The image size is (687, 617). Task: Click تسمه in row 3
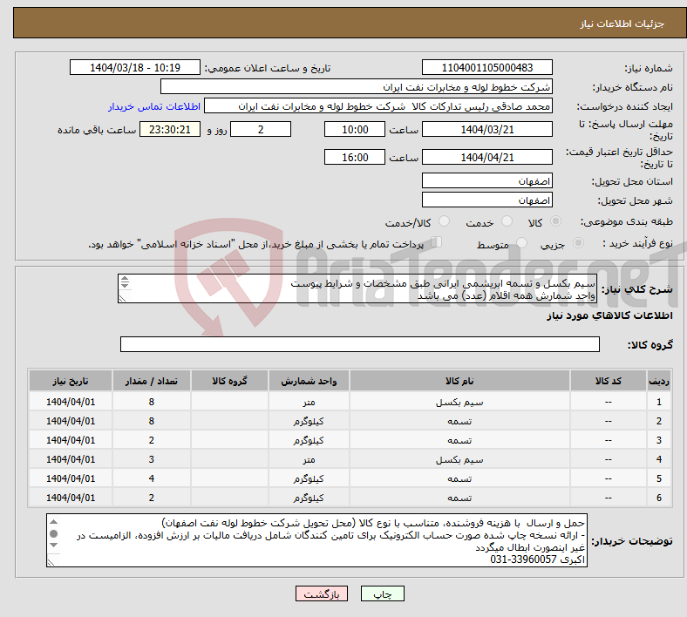coord(459,440)
